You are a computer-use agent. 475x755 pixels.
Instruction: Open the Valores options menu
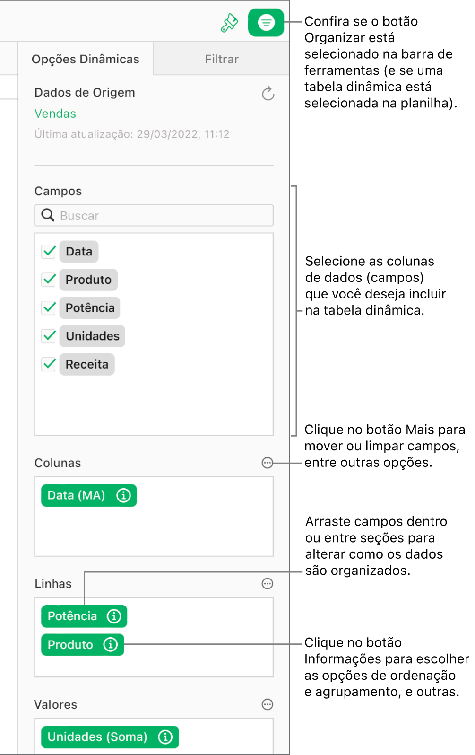click(267, 704)
